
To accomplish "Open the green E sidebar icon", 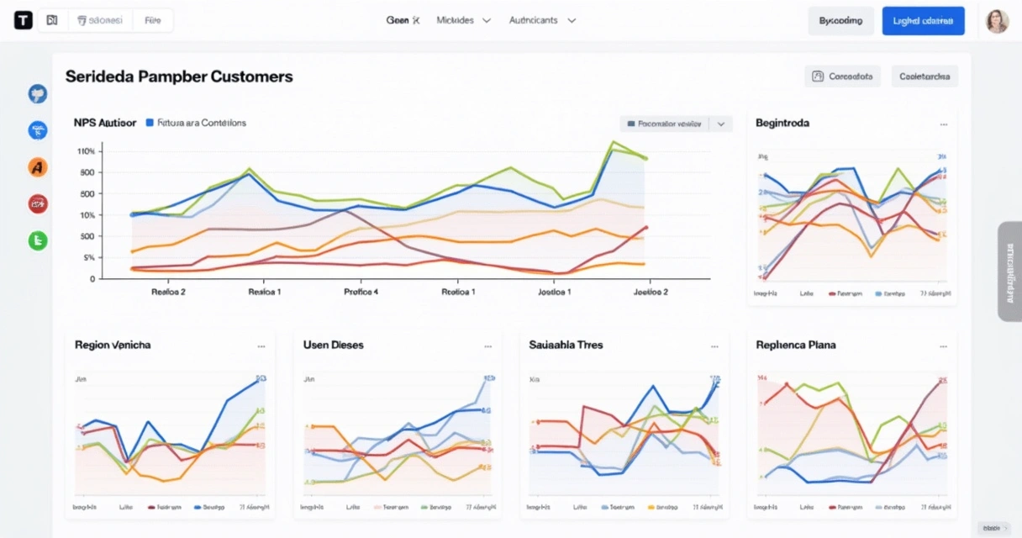I will tap(37, 240).
